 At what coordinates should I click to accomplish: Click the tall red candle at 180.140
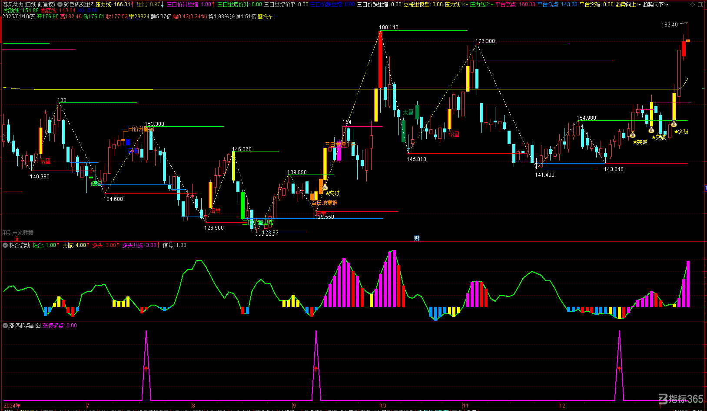[x=381, y=59]
